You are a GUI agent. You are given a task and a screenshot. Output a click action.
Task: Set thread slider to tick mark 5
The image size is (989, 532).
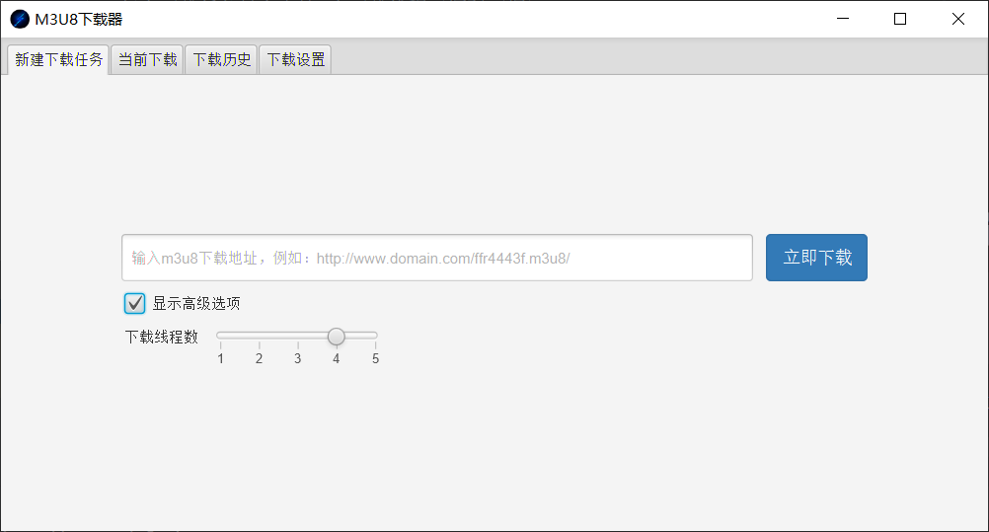(375, 337)
